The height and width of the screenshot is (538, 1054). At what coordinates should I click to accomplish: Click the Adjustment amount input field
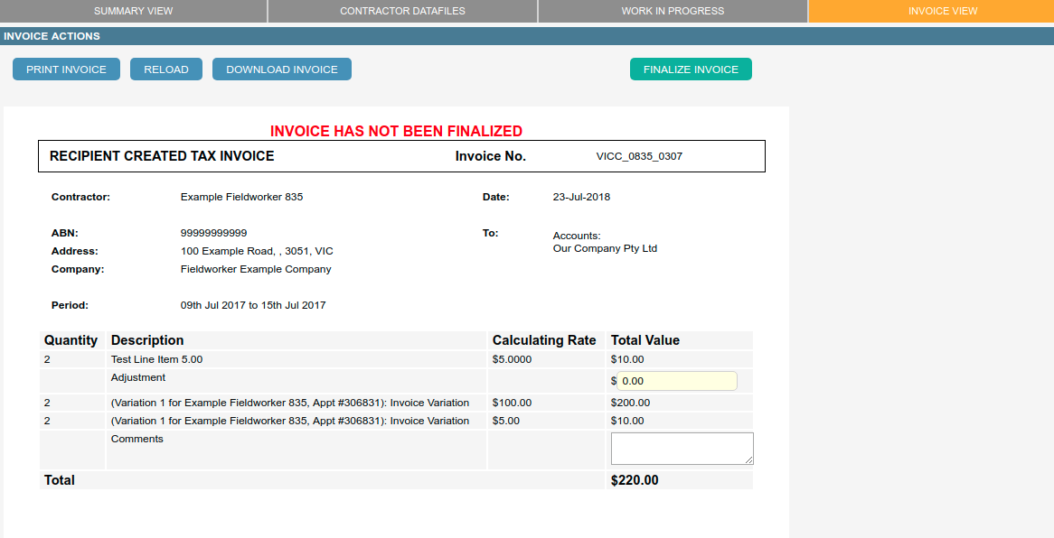click(677, 381)
